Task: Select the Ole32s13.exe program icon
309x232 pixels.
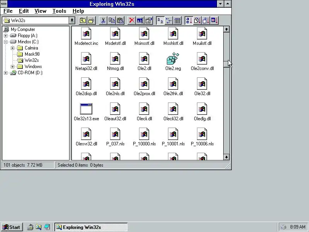Action: (x=86, y=109)
